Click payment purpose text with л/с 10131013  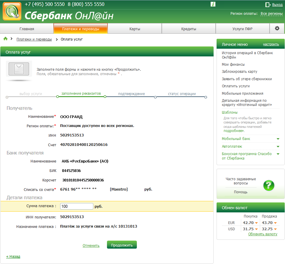click(99, 226)
